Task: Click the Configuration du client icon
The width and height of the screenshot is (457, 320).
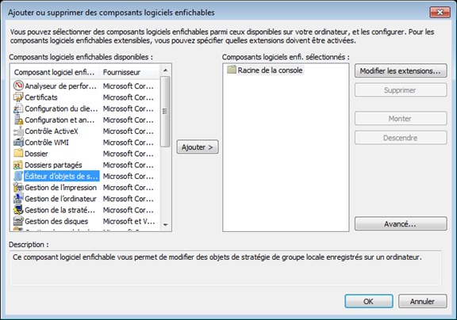Action: (18, 109)
